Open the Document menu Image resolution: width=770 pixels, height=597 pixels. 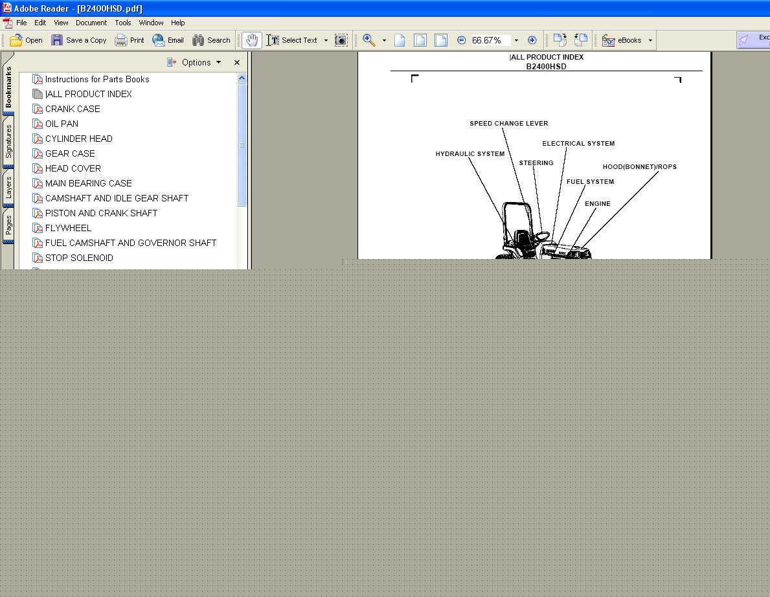91,23
